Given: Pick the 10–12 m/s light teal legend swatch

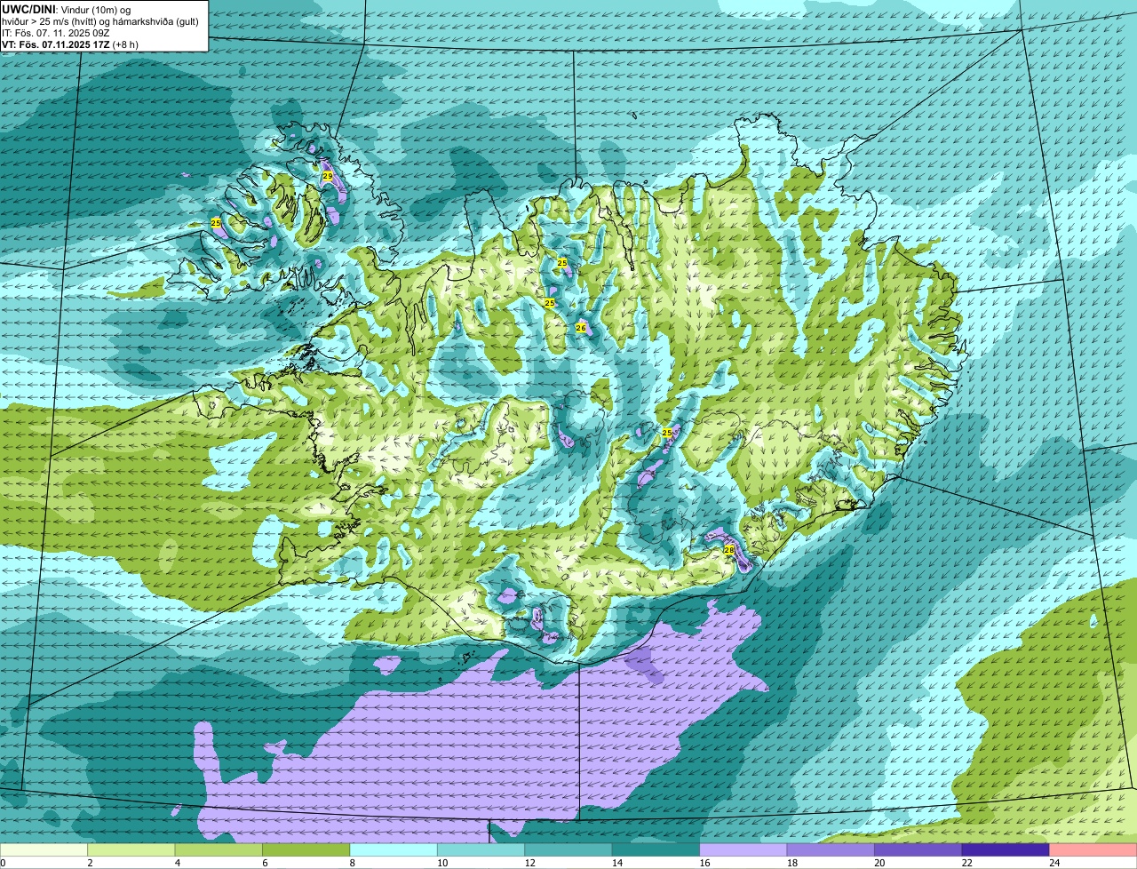Looking at the screenshot, I should pos(481,849).
